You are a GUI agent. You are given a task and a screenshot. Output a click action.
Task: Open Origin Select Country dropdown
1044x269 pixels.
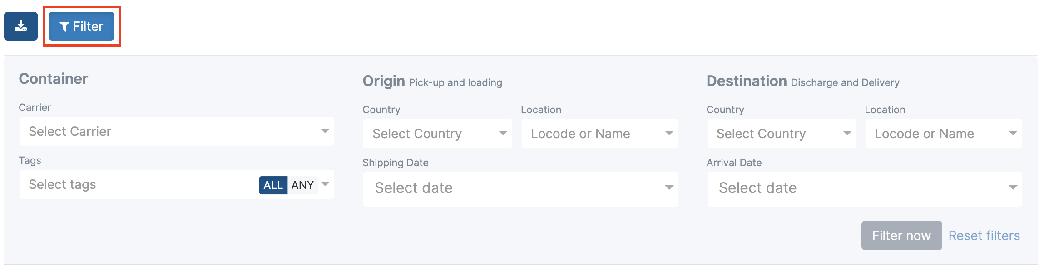pos(437,134)
